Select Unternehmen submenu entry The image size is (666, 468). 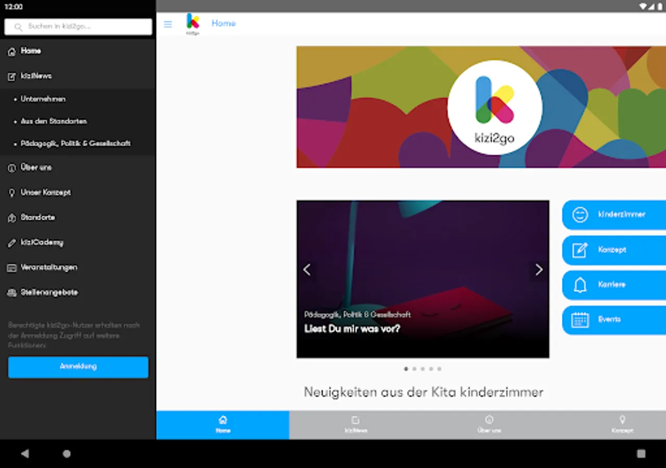tap(78, 99)
